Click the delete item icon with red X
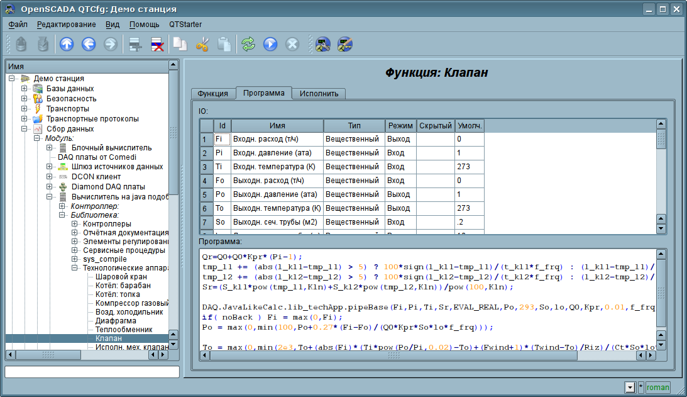Viewport: 687px width, 397px height. (x=157, y=44)
